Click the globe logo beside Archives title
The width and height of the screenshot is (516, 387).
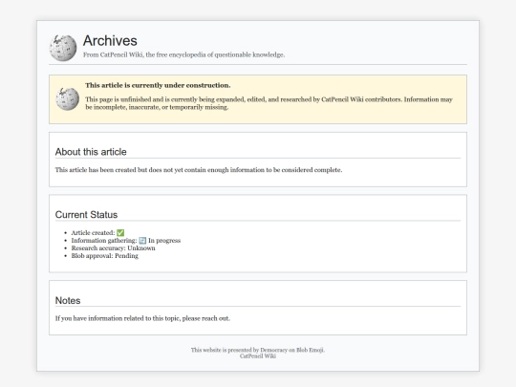click(63, 48)
